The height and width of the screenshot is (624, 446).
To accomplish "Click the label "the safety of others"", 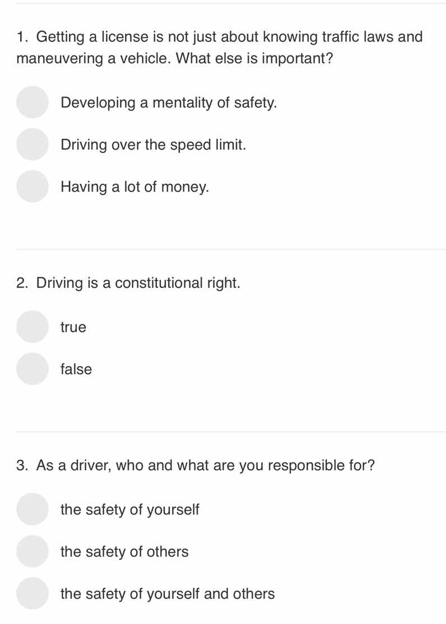I will tap(124, 551).
